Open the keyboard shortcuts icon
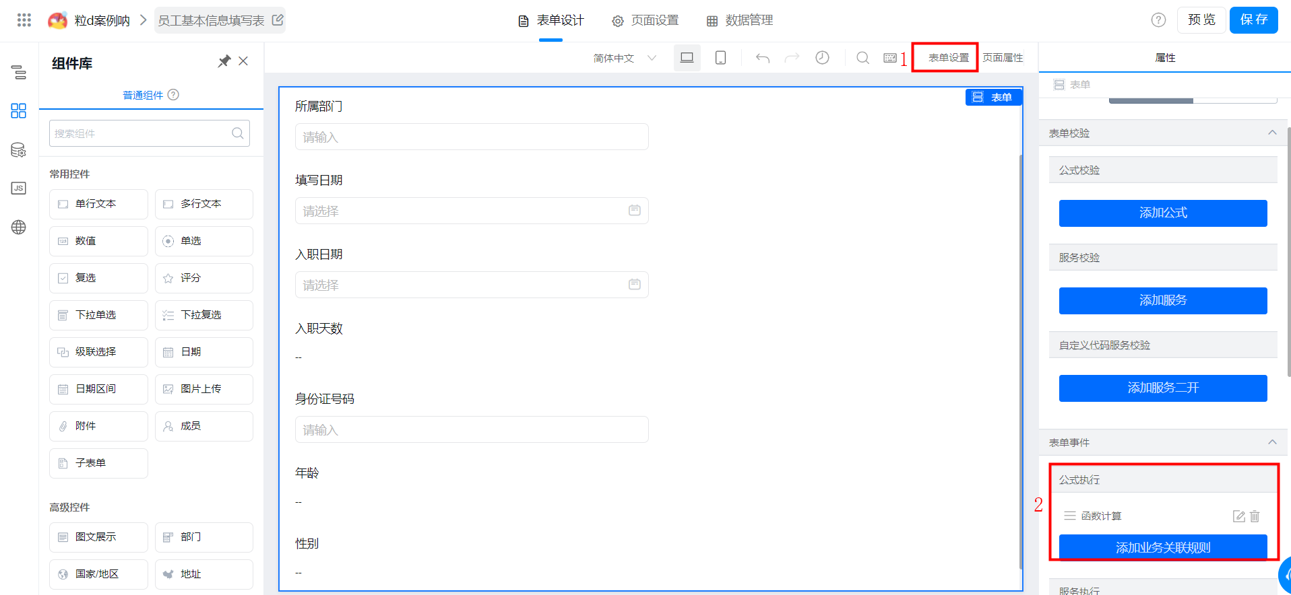1291x595 pixels. [x=890, y=58]
